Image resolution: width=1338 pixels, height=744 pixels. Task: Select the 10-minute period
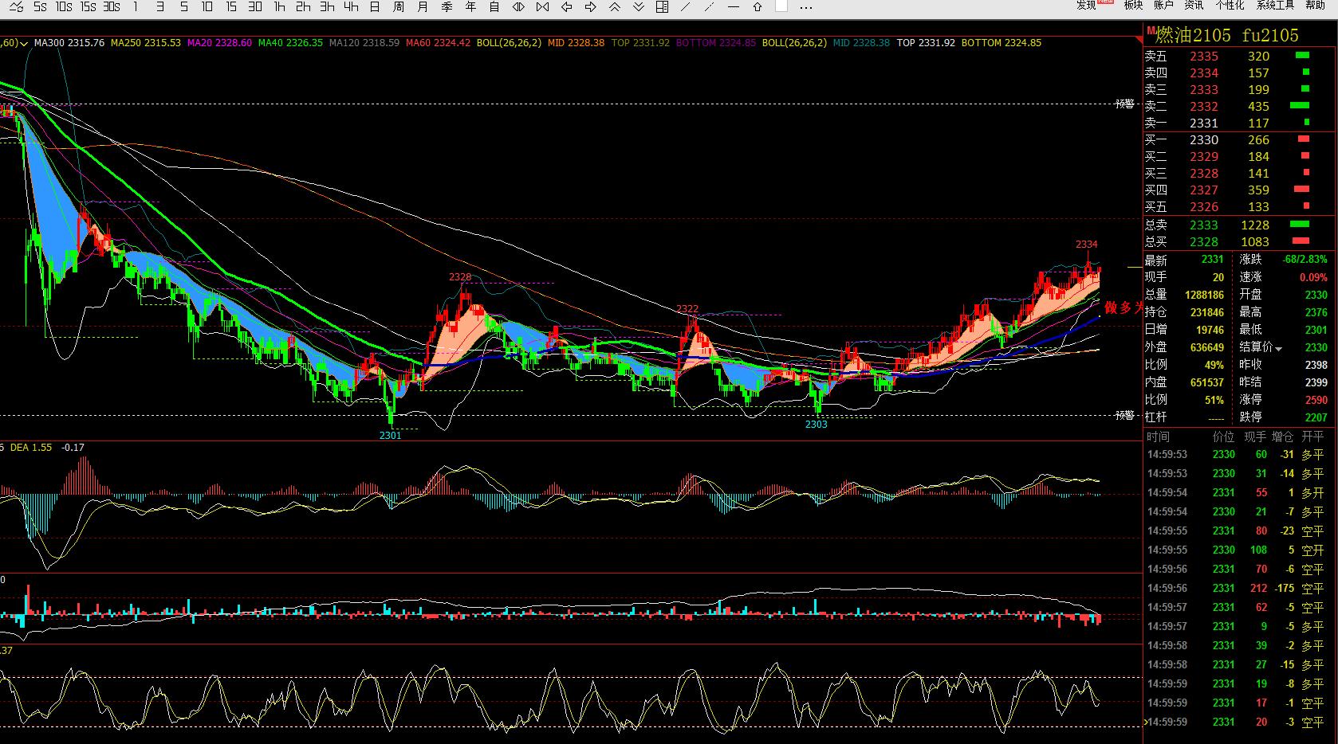pyautogui.click(x=207, y=6)
